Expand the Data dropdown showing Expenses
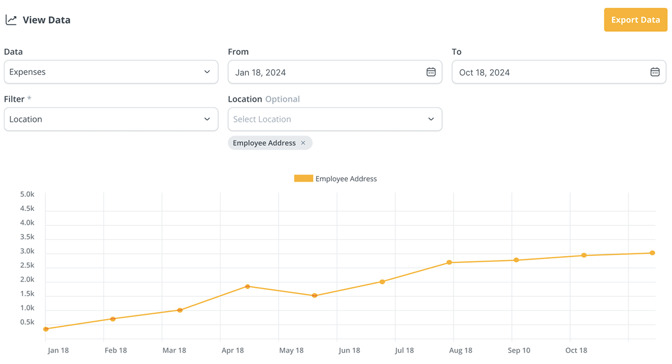The image size is (672, 364). click(x=111, y=72)
